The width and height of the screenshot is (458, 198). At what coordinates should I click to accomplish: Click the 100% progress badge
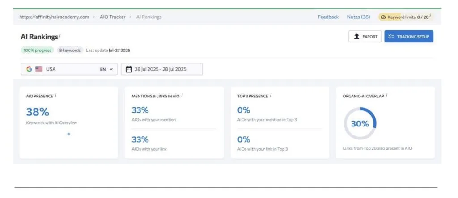[x=37, y=50]
